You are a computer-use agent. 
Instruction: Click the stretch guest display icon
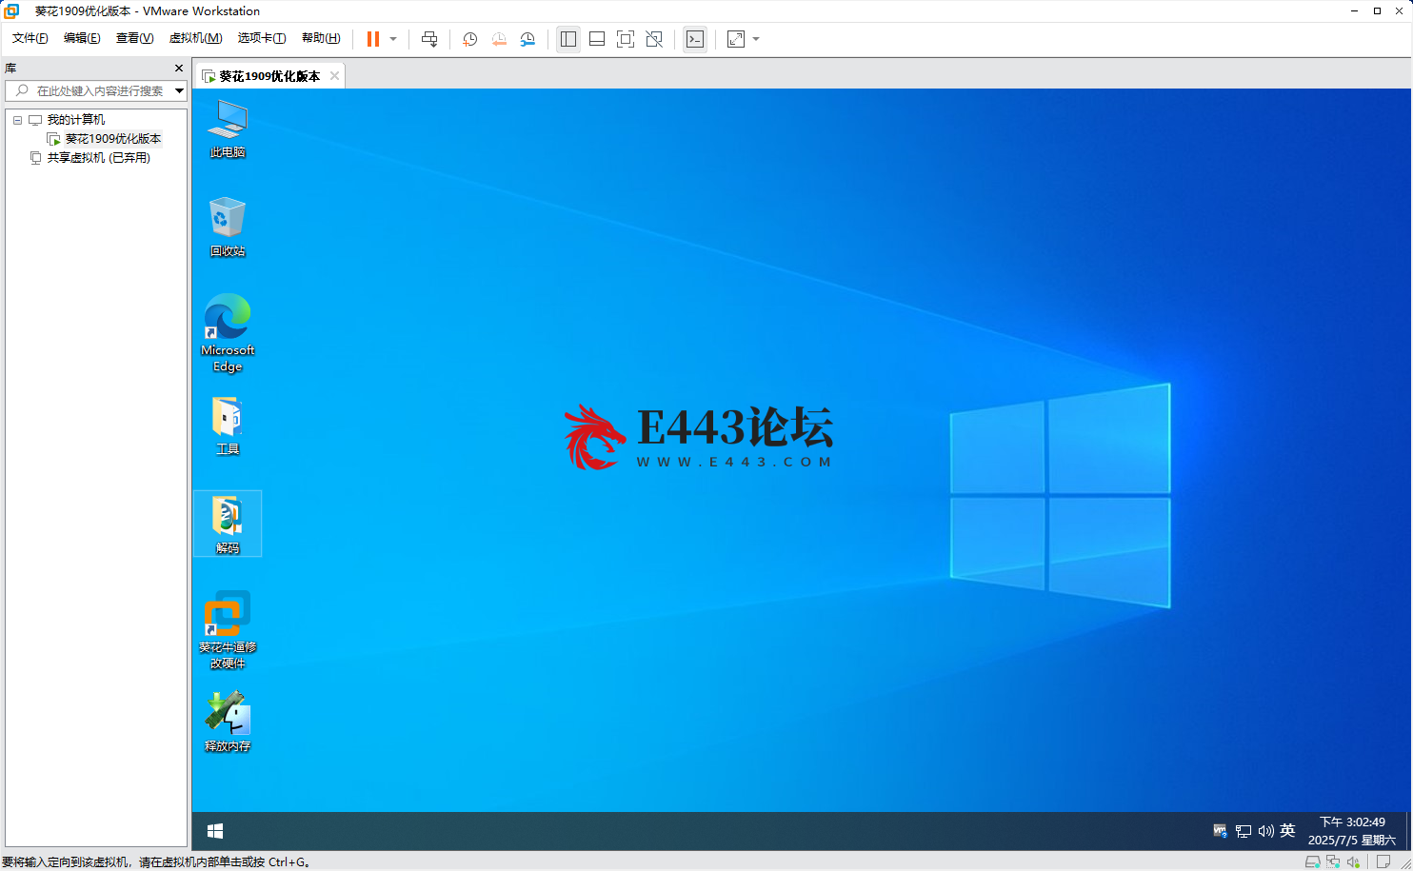[x=736, y=39]
